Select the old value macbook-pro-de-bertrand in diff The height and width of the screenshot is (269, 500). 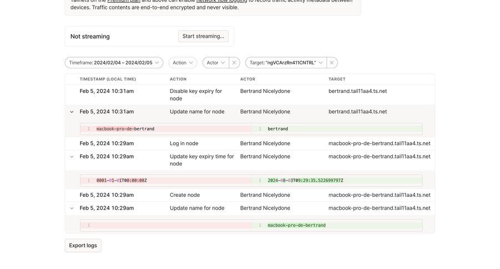[x=126, y=129]
